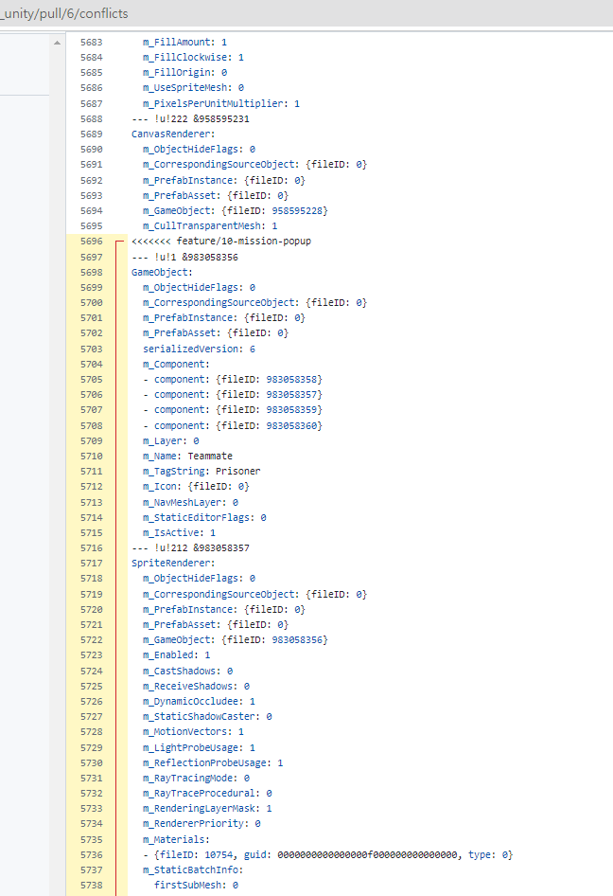Click the line m_Enabled: 1
The height and width of the screenshot is (896, 613).
(x=176, y=654)
